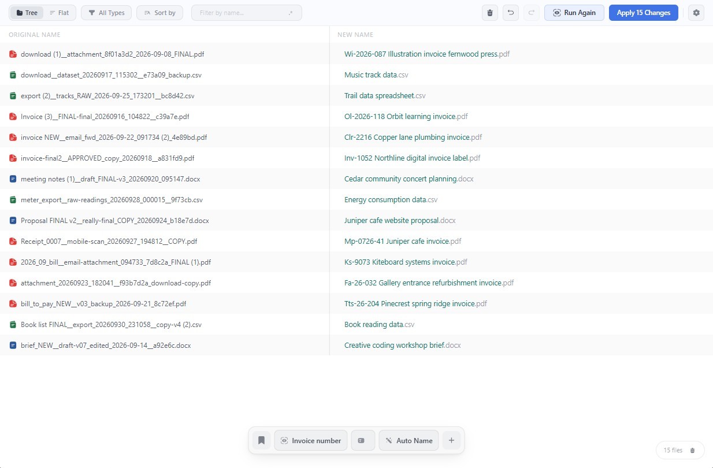The width and height of the screenshot is (713, 468).
Task: Click the Run Again button
Action: pyautogui.click(x=574, y=13)
